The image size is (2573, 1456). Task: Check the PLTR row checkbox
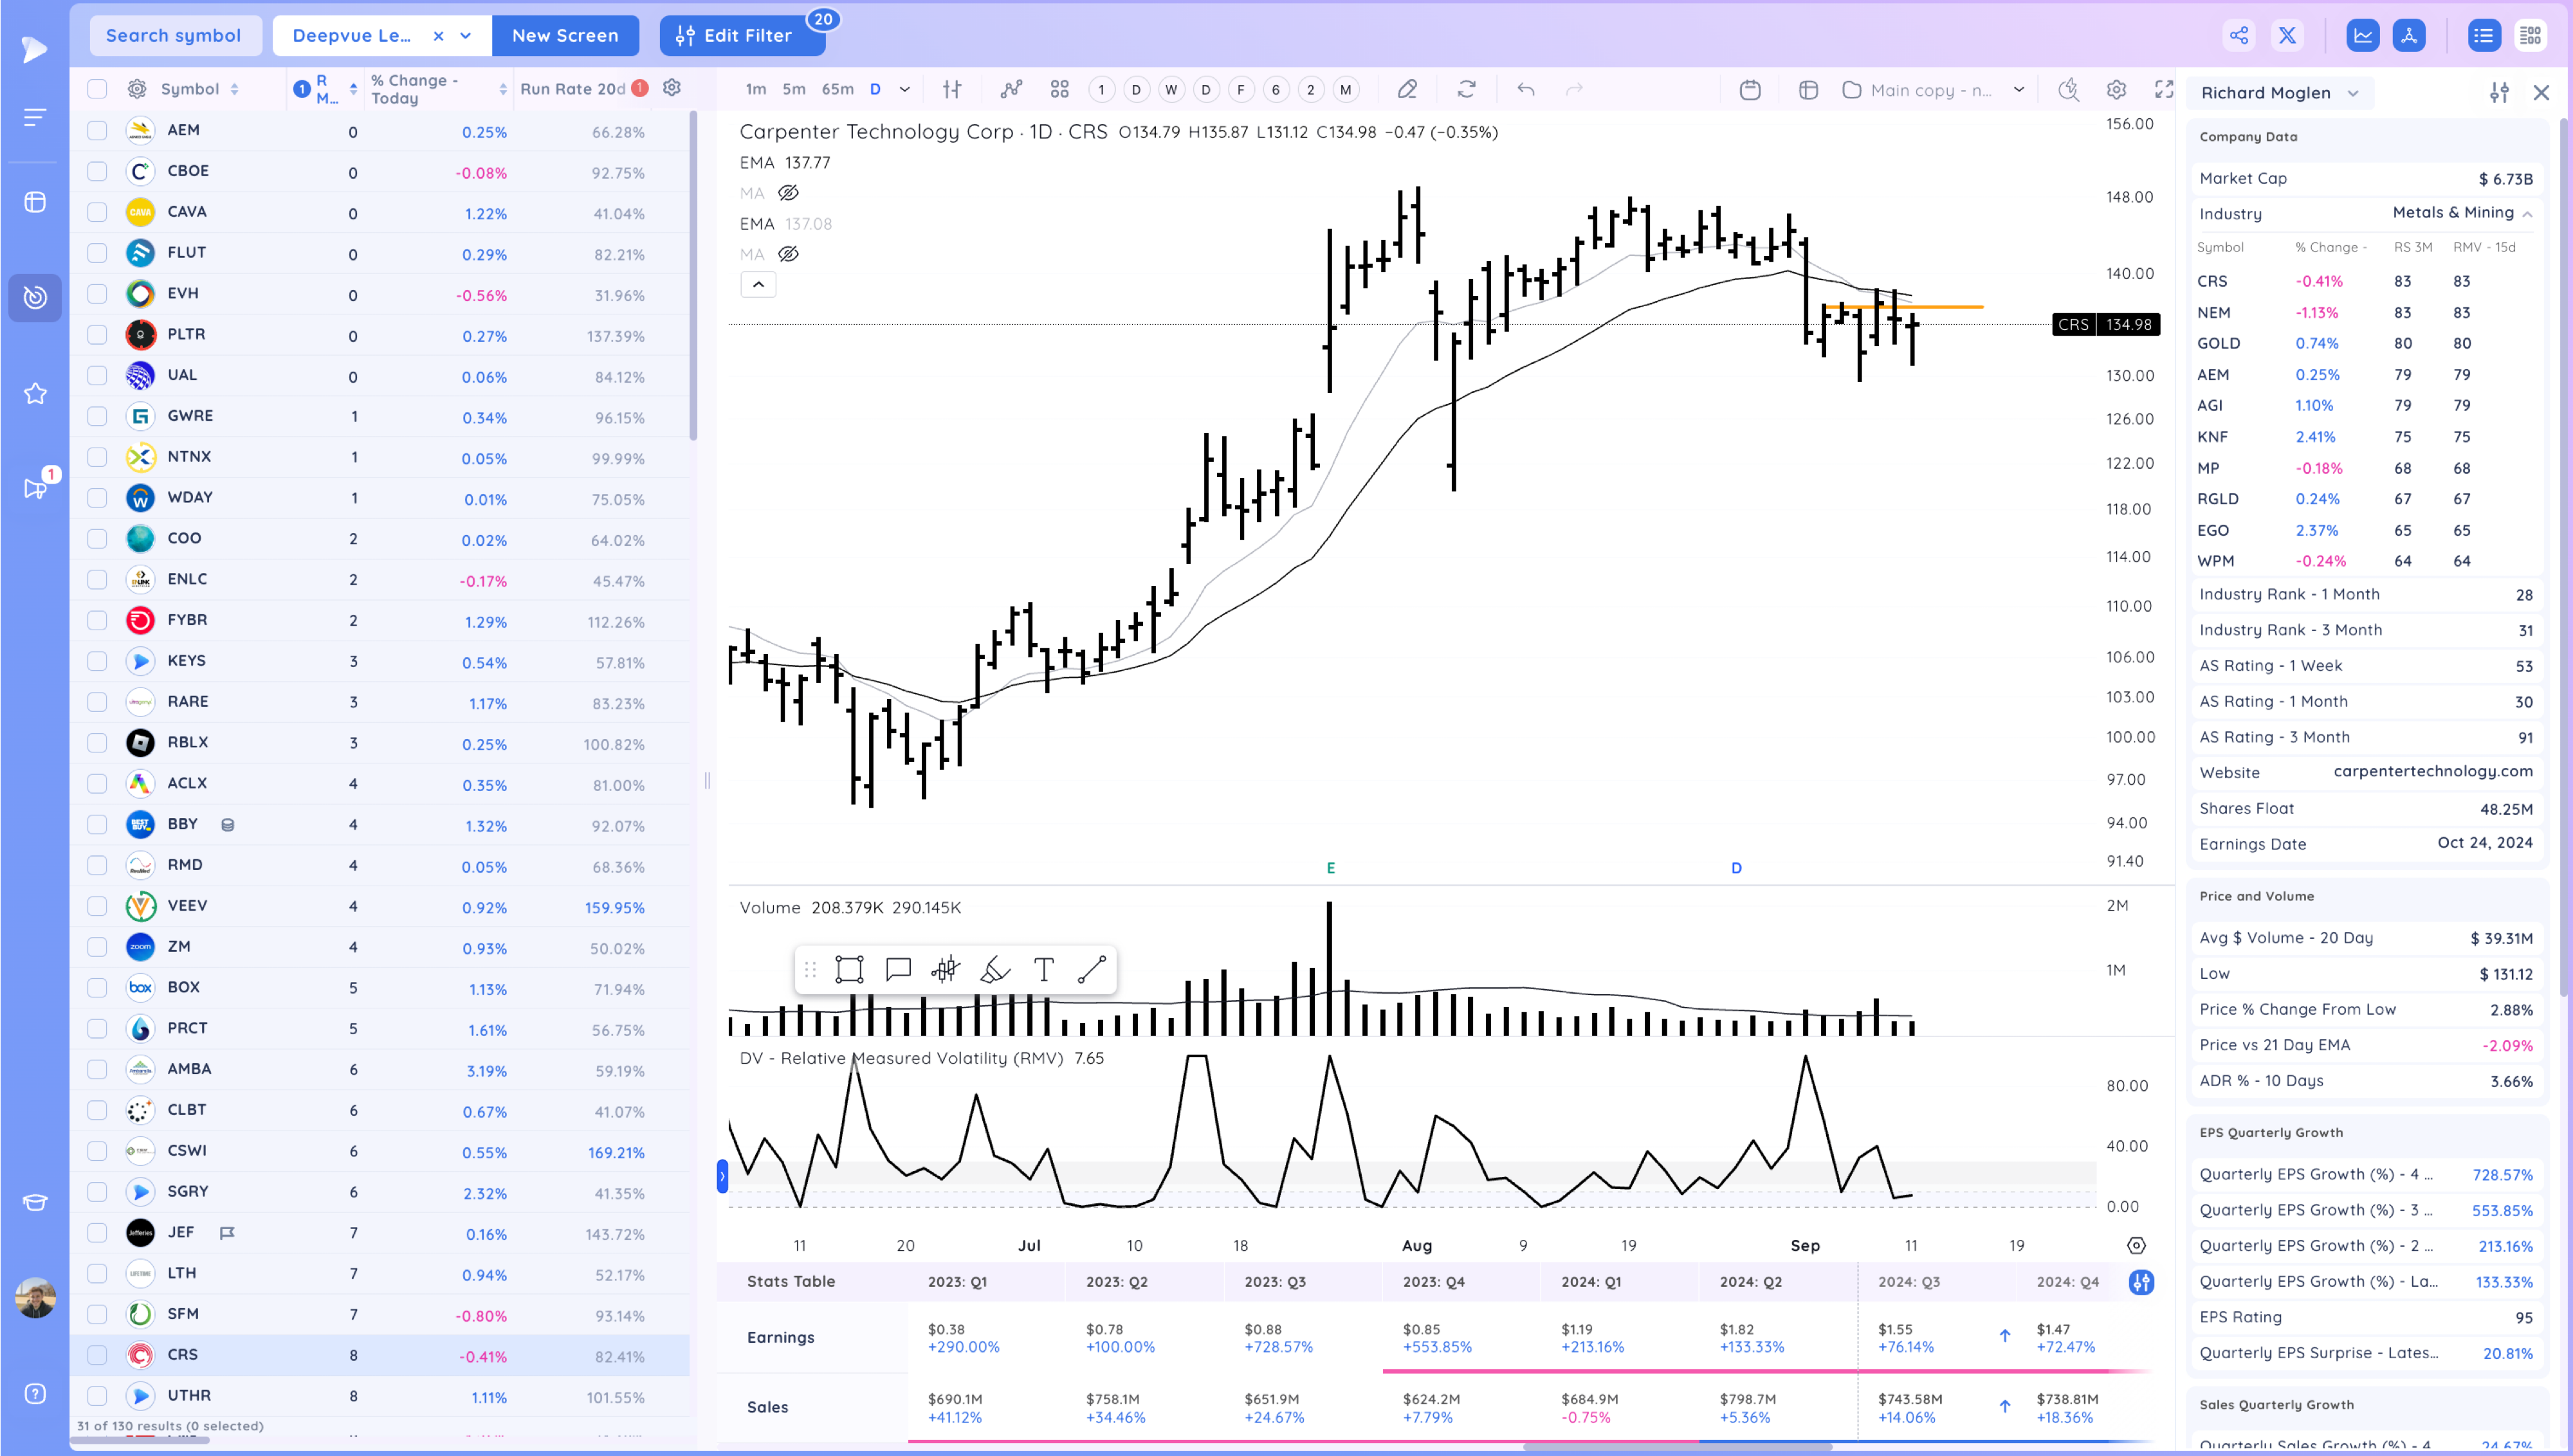[97, 334]
